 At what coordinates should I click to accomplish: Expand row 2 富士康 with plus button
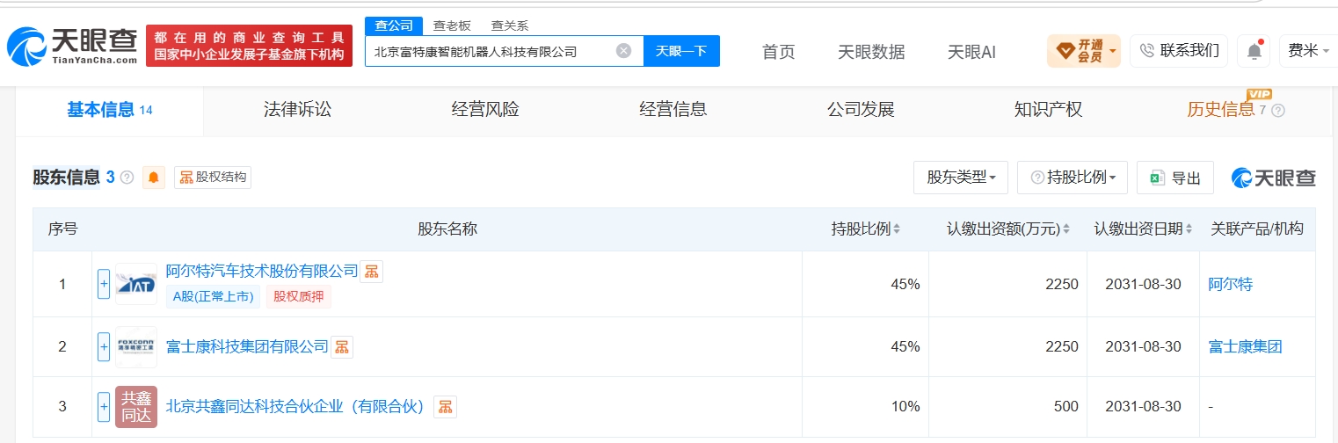104,347
